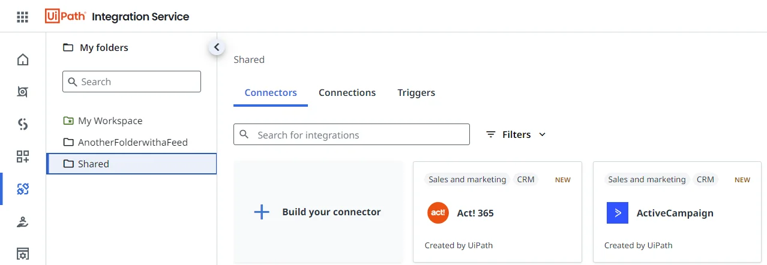Open the Act! 365 connector card
767x265 pixels.
tap(497, 212)
